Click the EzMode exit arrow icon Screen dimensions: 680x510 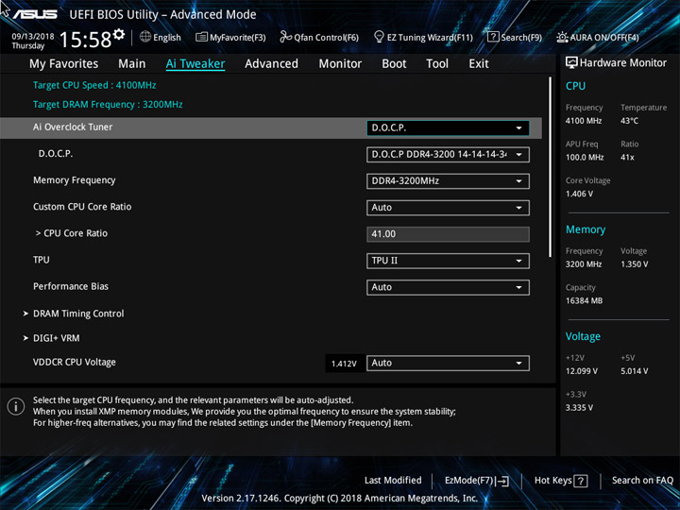click(502, 481)
